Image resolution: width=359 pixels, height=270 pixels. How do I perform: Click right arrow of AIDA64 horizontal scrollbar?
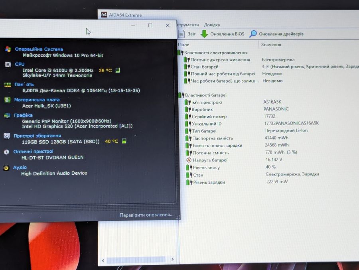pyautogui.click(x=172, y=259)
